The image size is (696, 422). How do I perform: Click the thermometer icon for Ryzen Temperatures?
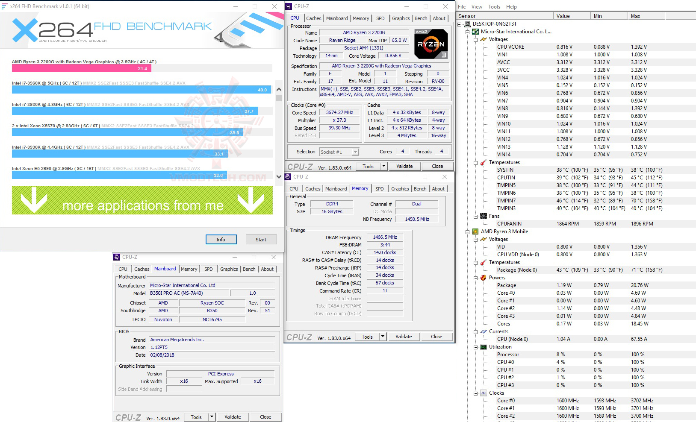(484, 262)
